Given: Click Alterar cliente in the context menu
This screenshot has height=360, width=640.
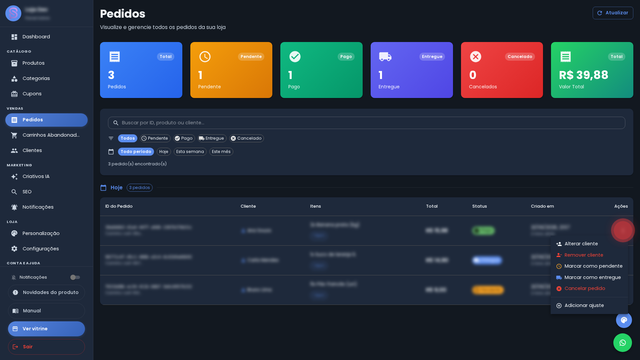Looking at the screenshot, I should (x=589, y=244).
